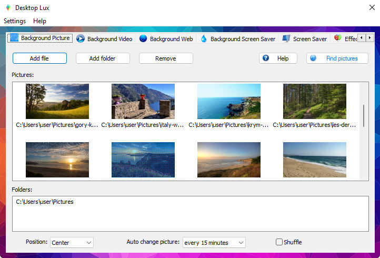Click the Background Web globe icon
This screenshot has height=258, width=380.
(143, 38)
